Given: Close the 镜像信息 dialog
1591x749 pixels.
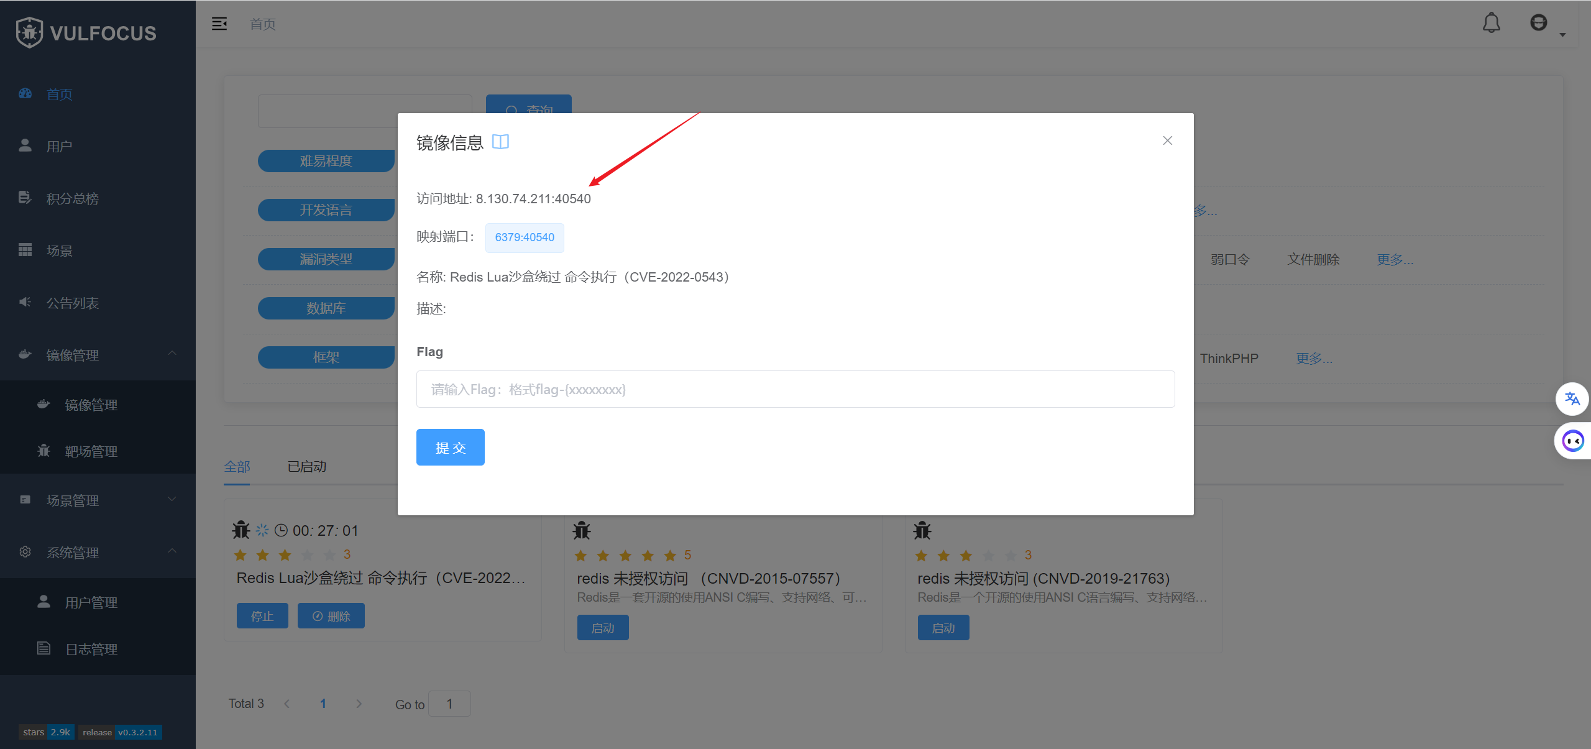Looking at the screenshot, I should [x=1167, y=140].
